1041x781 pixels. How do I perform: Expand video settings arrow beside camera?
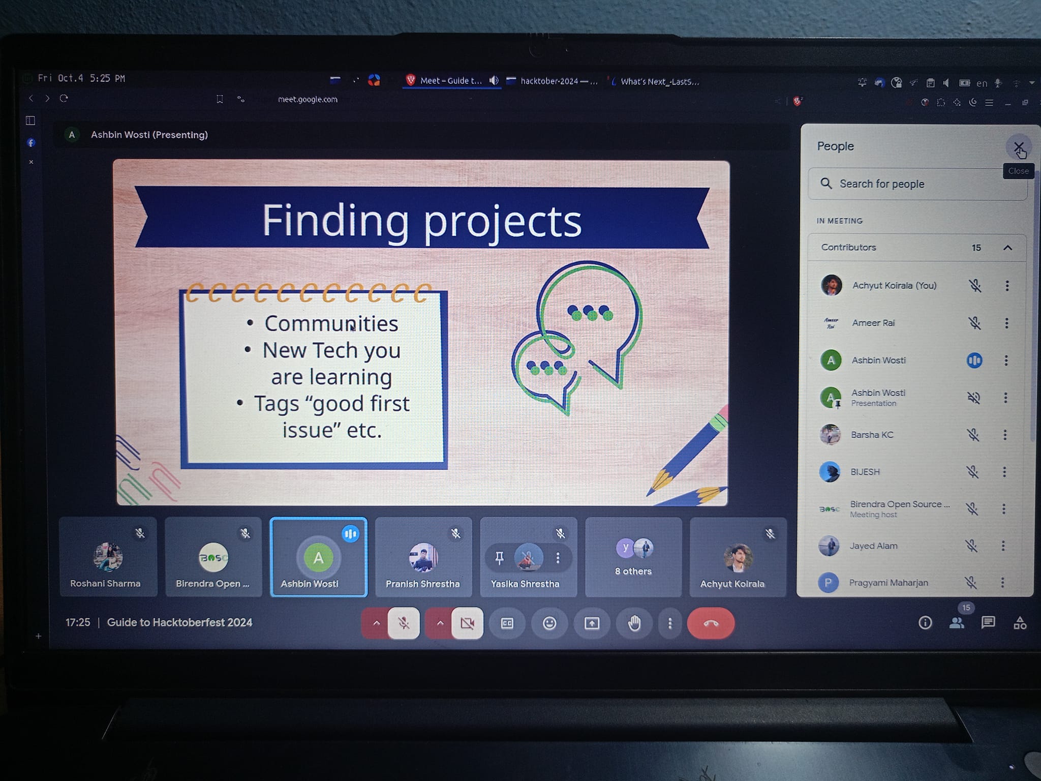[x=440, y=623]
